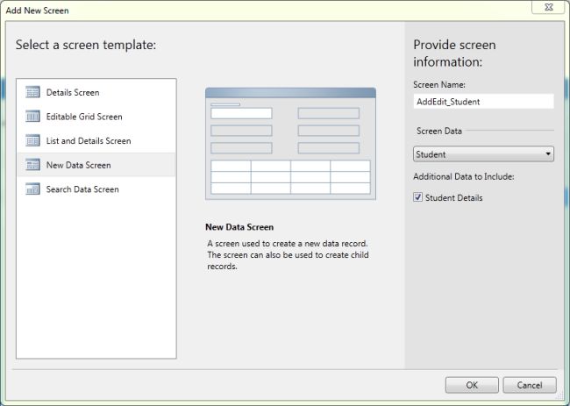
Task: Click the Screen Name field AddEdit_Student
Action: [483, 102]
